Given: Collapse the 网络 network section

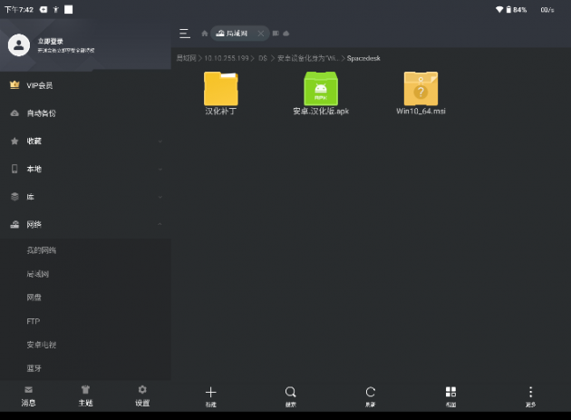Looking at the screenshot, I should (85, 224).
